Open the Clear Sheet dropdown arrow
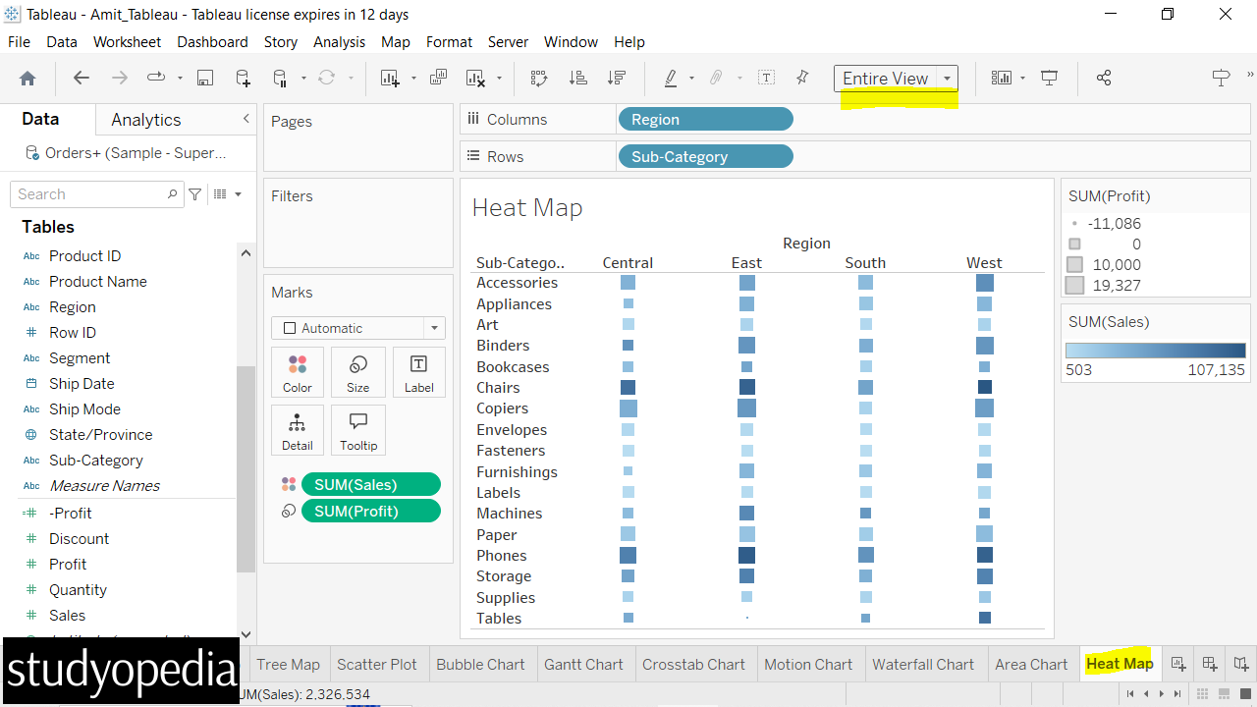 tap(499, 79)
